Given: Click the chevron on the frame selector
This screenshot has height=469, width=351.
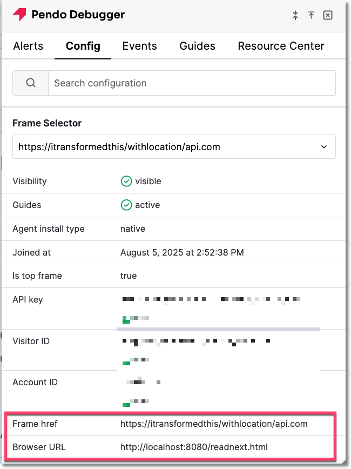Looking at the screenshot, I should pos(323,146).
